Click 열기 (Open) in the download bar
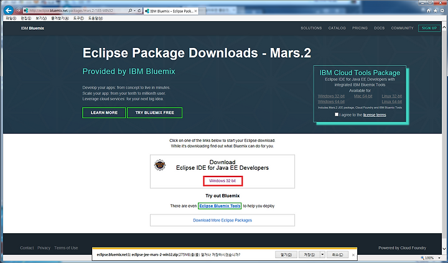The height and width of the screenshot is (263, 448). point(286,254)
